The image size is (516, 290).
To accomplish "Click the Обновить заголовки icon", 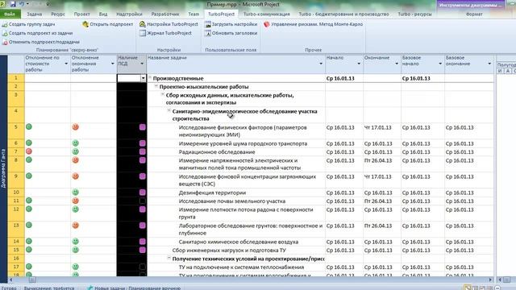I will [208, 33].
